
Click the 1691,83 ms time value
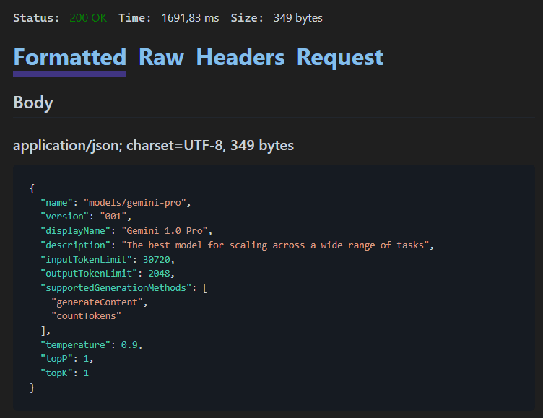190,18
